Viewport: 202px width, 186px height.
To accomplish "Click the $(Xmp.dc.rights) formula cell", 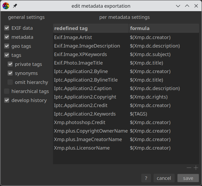I will point(149,97).
